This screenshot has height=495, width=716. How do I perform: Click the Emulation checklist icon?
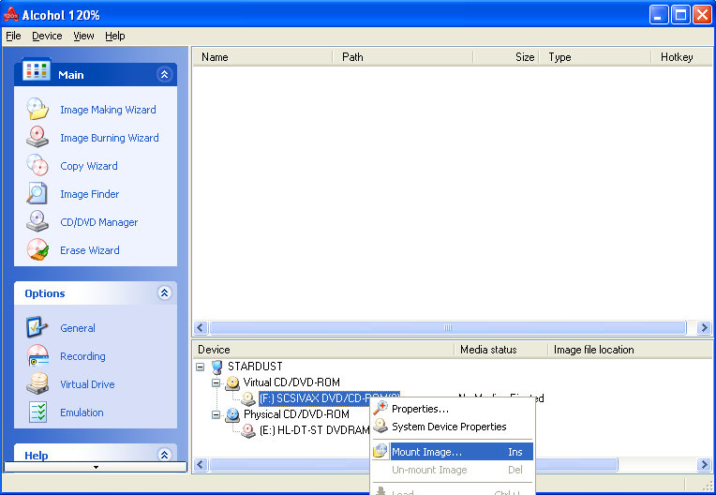37,412
